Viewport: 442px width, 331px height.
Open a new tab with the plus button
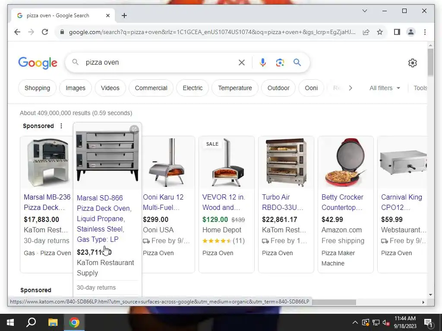124,16
